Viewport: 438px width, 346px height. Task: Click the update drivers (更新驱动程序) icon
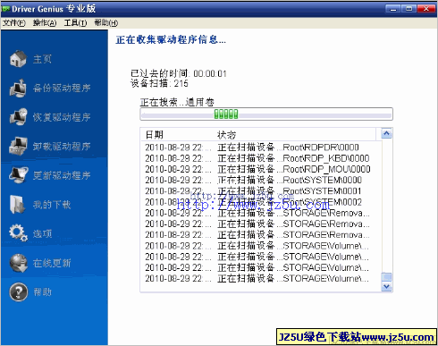pos(18,175)
